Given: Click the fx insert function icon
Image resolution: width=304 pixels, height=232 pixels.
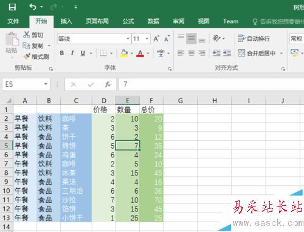Looking at the screenshot, I should tap(108, 84).
